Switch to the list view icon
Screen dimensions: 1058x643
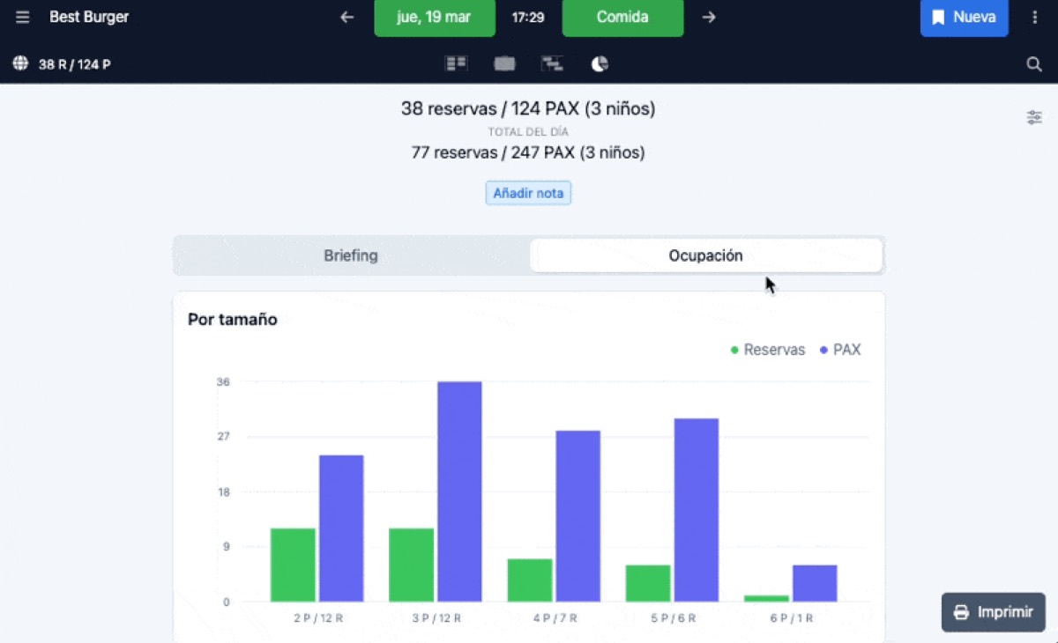pos(456,63)
